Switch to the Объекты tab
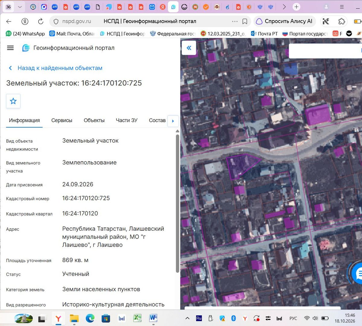Screen dimensions: 362x326 pyautogui.click(x=94, y=120)
